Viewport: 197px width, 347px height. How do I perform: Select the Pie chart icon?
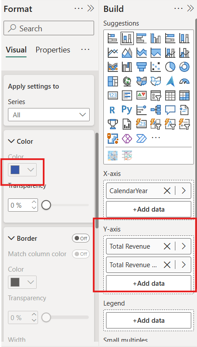[170, 67]
